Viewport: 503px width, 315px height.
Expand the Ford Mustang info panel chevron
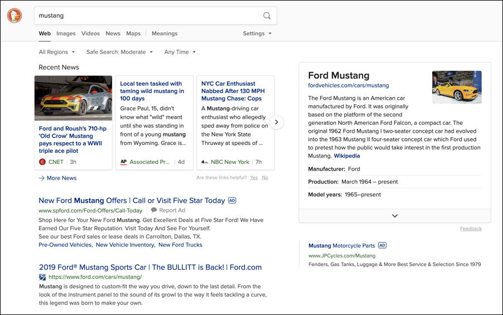point(395,216)
